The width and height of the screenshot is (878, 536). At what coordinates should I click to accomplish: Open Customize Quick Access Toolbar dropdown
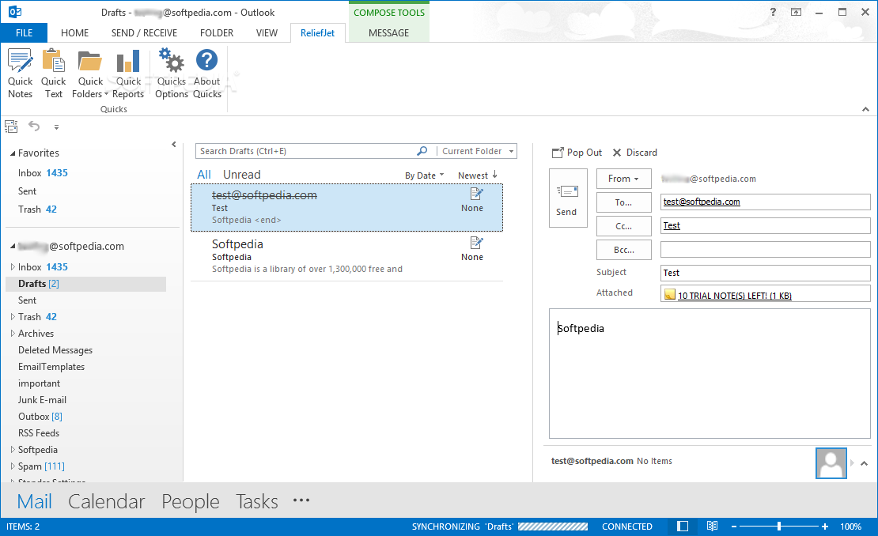(56, 127)
